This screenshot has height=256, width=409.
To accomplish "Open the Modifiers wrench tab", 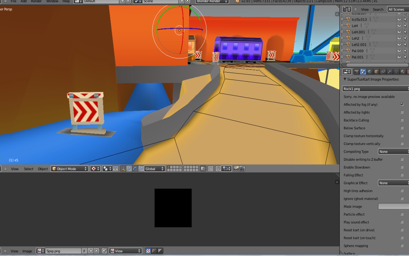I will click(x=389, y=72).
